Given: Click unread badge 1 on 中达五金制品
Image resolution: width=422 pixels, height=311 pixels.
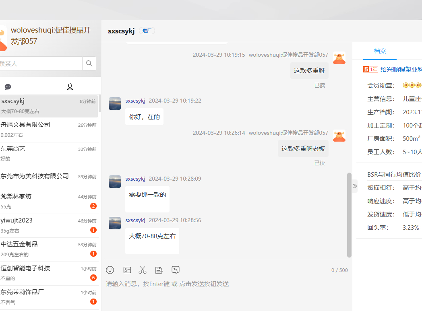Looking at the screenshot, I should [x=93, y=254].
